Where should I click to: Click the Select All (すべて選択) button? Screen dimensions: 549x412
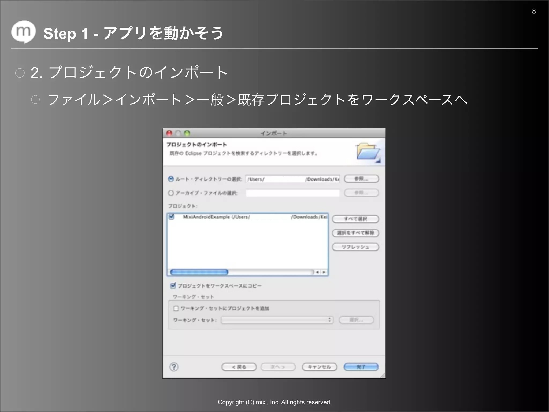click(x=355, y=219)
